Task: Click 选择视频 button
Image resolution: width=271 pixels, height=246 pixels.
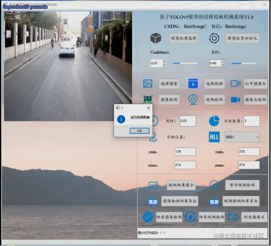Action: click(x=214, y=84)
